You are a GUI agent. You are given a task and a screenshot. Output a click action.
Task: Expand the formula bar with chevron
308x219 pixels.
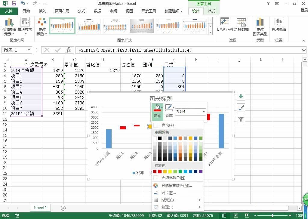(304, 50)
